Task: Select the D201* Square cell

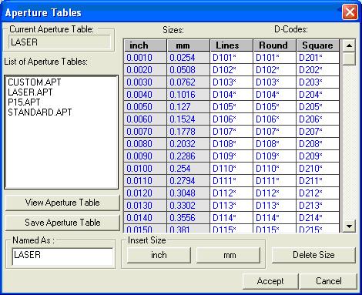Action: pyautogui.click(x=318, y=58)
